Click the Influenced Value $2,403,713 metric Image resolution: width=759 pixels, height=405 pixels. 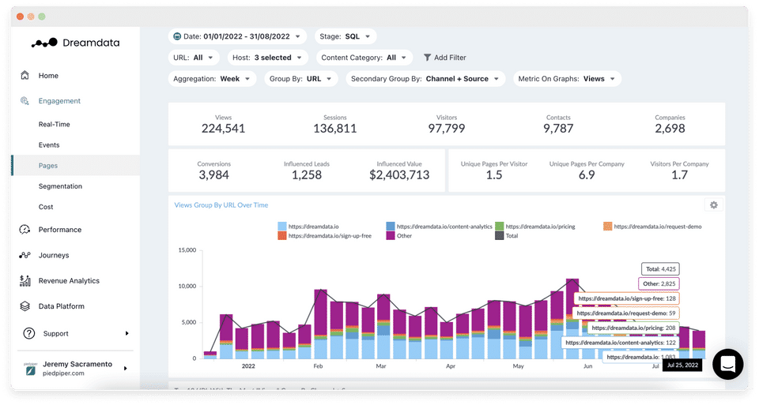pyautogui.click(x=399, y=171)
